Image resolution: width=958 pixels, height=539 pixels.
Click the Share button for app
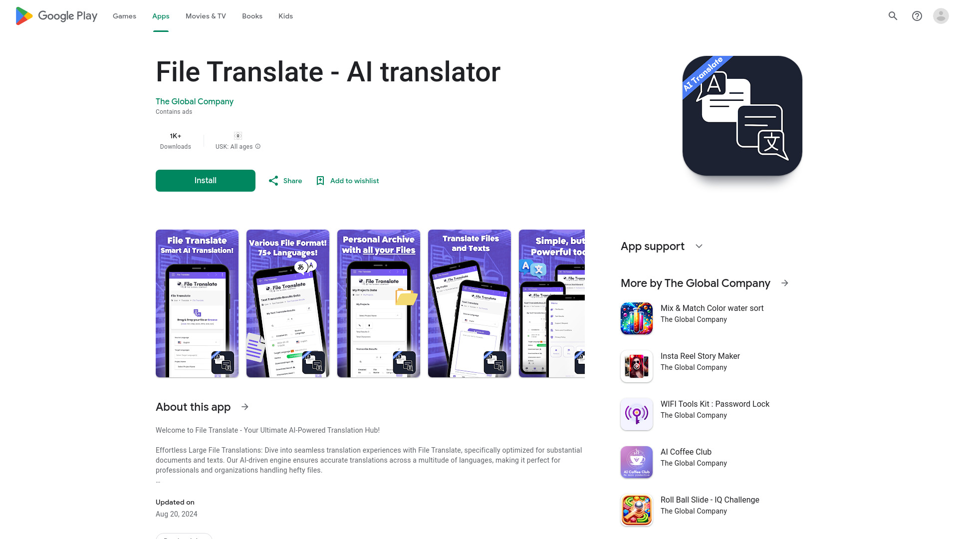click(284, 180)
